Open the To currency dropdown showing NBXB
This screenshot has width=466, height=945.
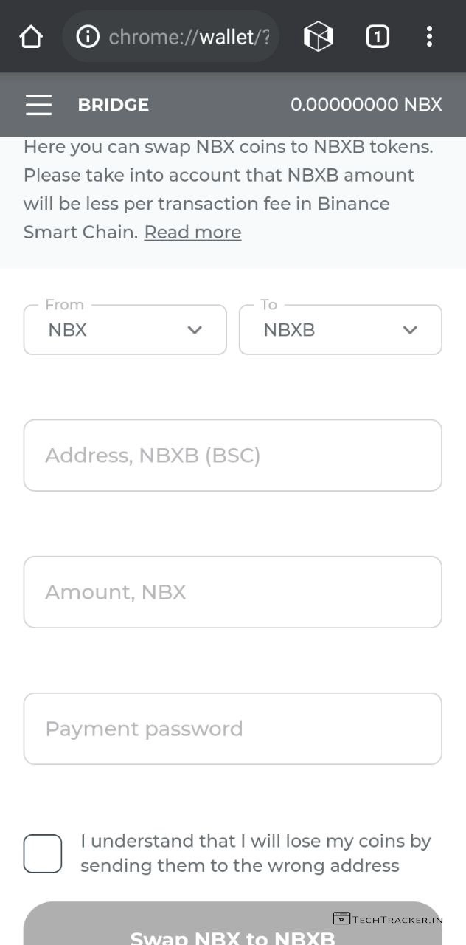pos(340,330)
